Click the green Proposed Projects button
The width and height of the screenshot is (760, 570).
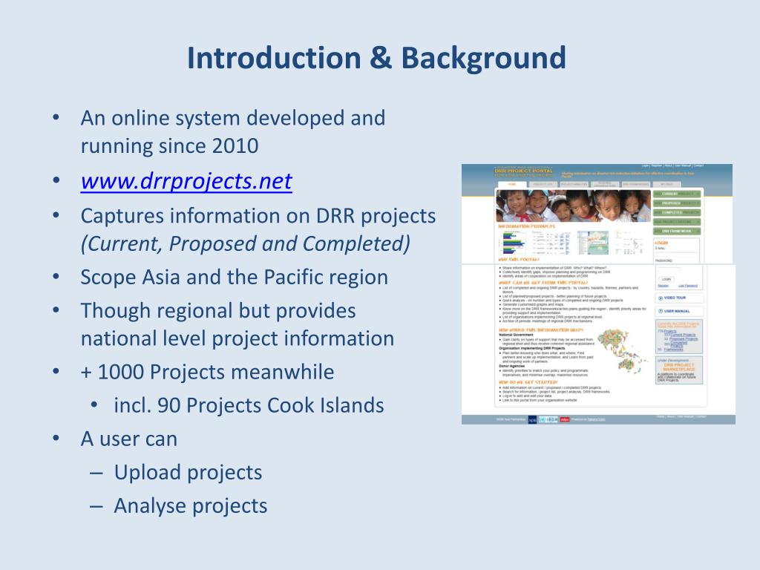677,203
